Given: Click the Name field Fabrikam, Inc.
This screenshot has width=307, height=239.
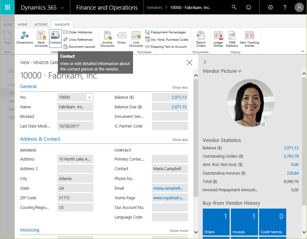Looking at the screenshot, I should [x=75, y=107].
